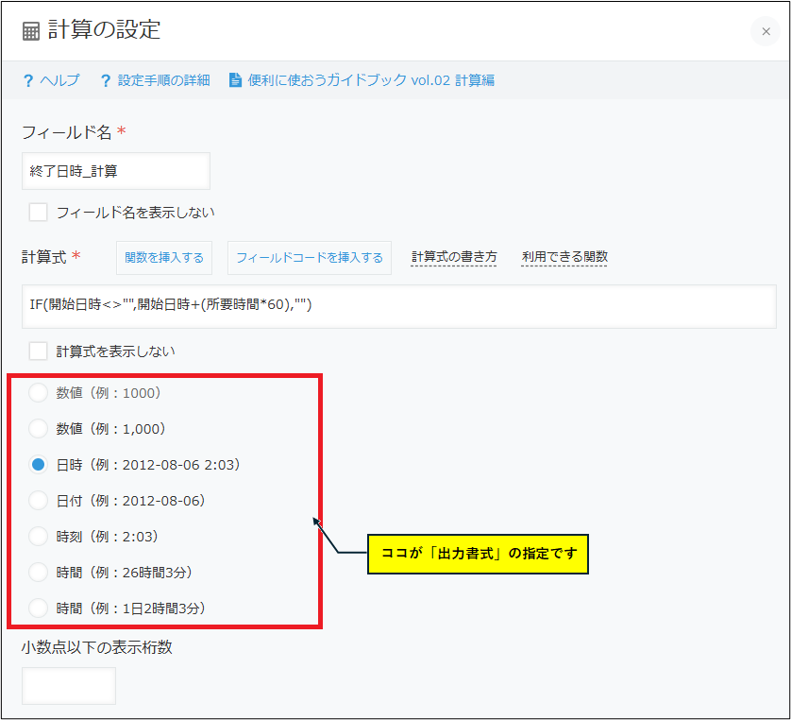Select 数値（例：1,000）radio option
This screenshot has width=791, height=720.
(38, 429)
